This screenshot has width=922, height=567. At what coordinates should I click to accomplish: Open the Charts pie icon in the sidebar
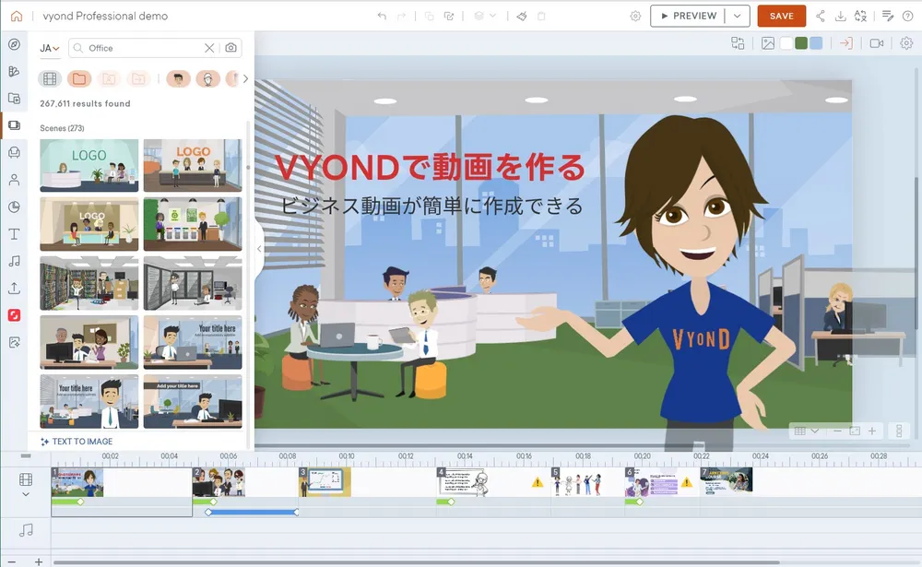coord(14,207)
